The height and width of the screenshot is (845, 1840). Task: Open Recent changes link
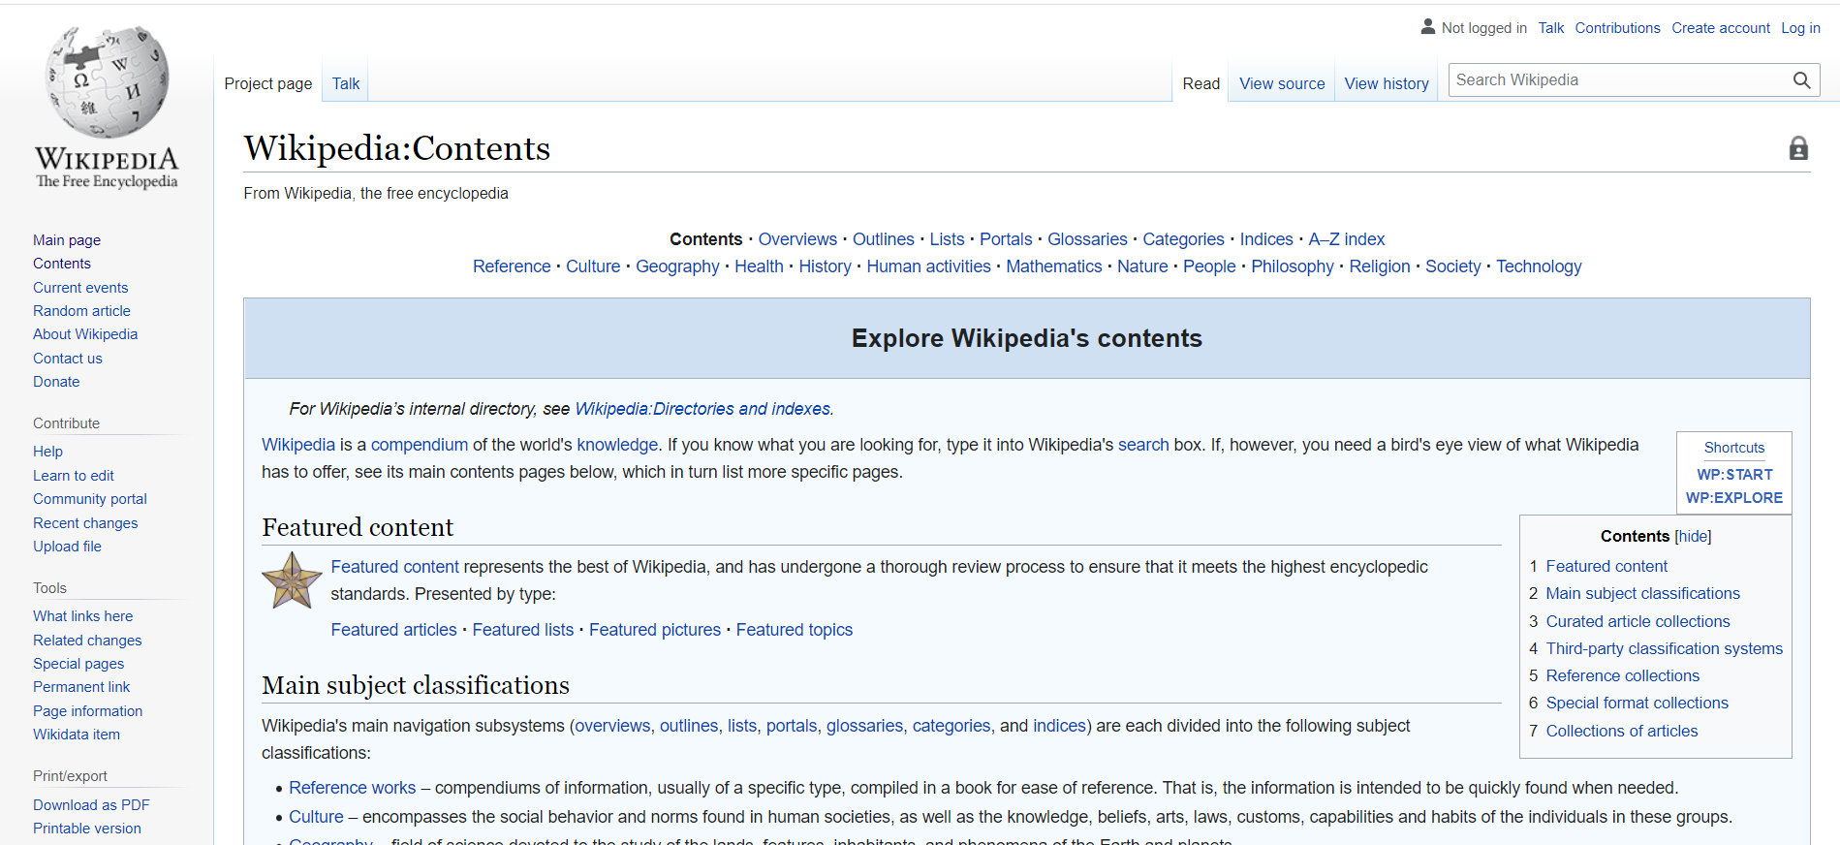(85, 523)
